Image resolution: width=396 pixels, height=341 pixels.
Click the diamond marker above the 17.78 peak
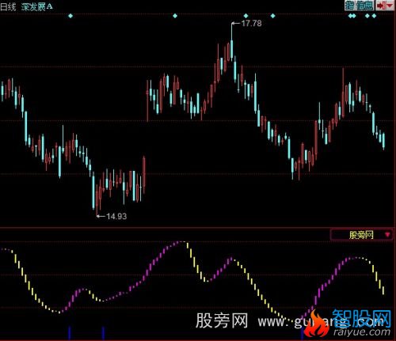click(x=246, y=16)
